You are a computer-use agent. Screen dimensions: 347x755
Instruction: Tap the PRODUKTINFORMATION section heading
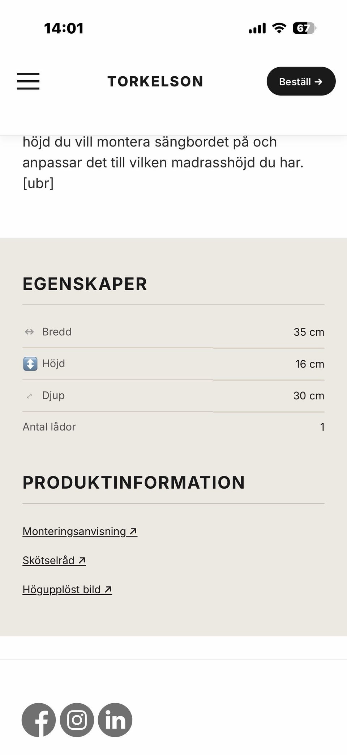tap(134, 483)
